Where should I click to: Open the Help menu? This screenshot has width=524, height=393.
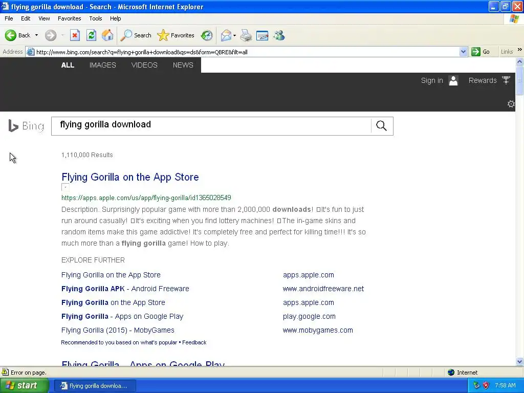click(115, 18)
